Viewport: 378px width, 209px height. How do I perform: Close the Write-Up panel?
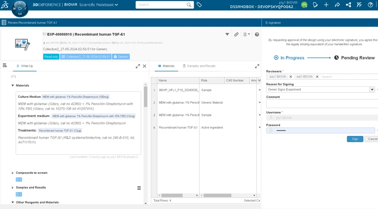click(145, 66)
